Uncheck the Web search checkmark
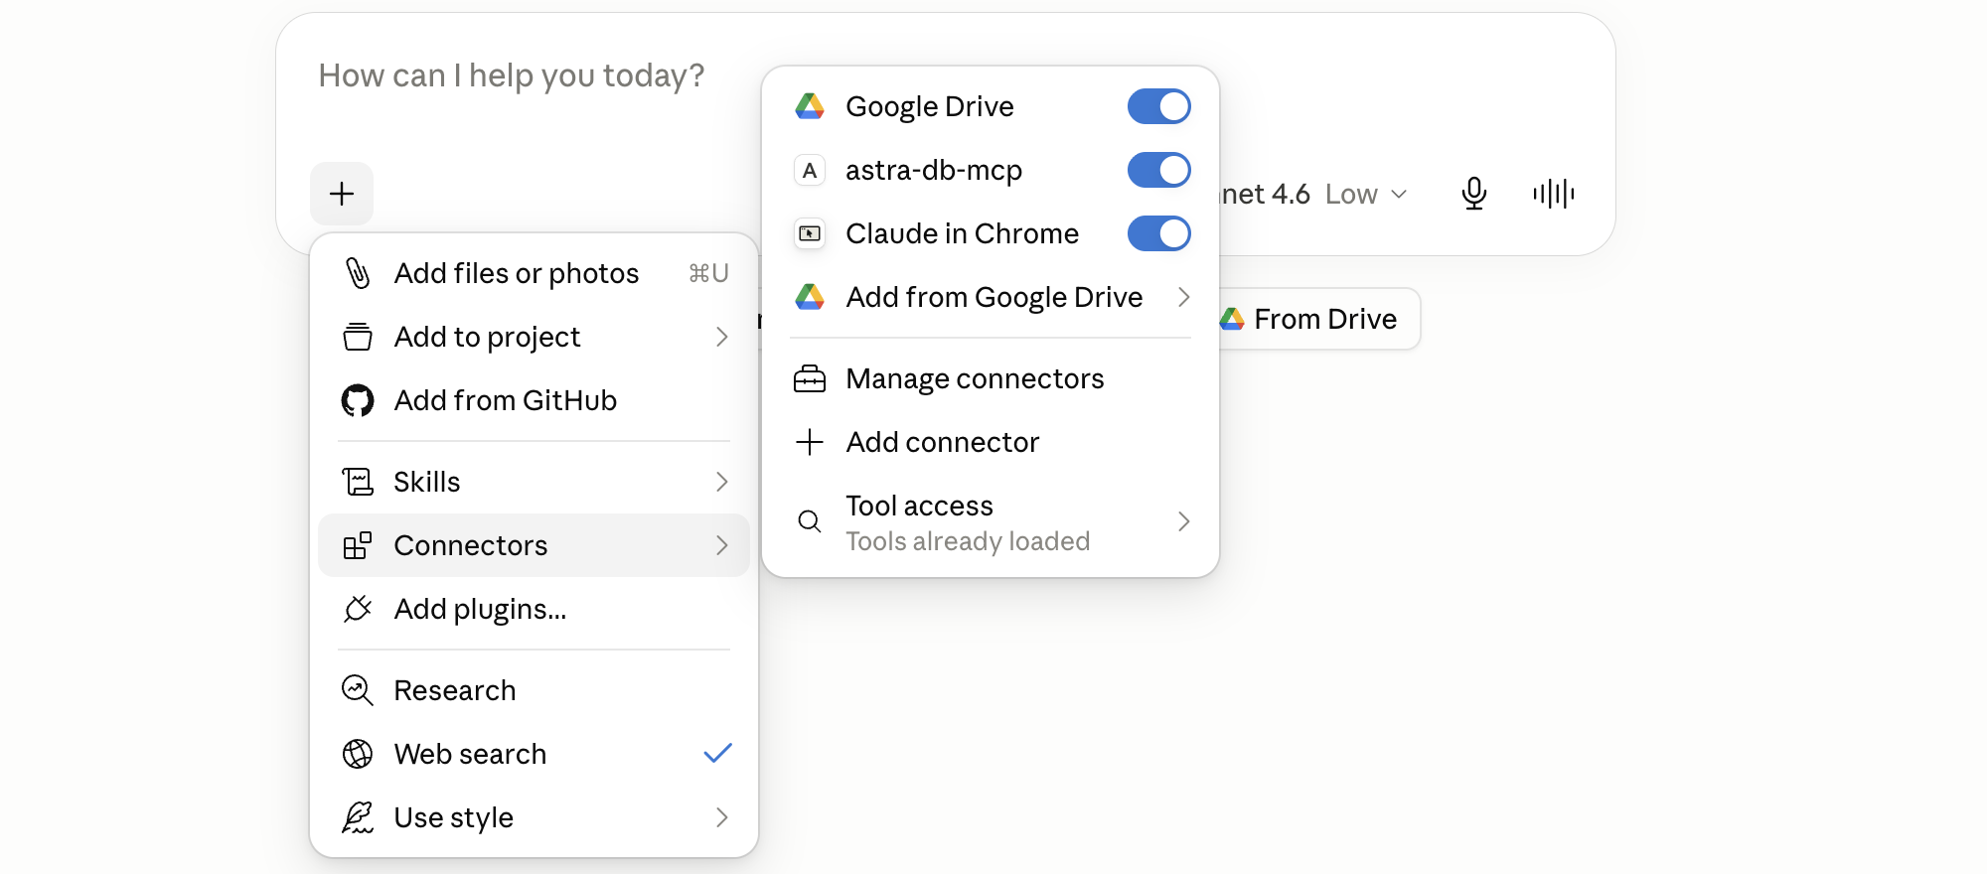1987x874 pixels. point(717,754)
